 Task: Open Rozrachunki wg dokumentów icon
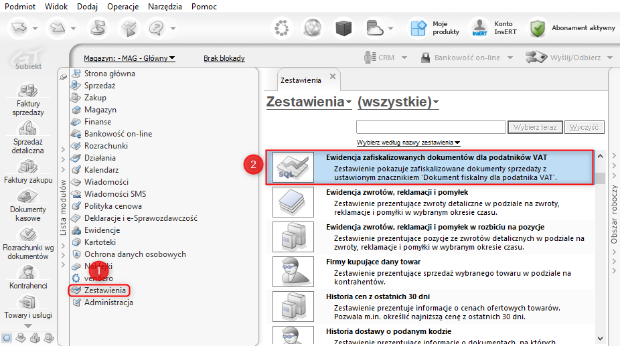tap(27, 234)
